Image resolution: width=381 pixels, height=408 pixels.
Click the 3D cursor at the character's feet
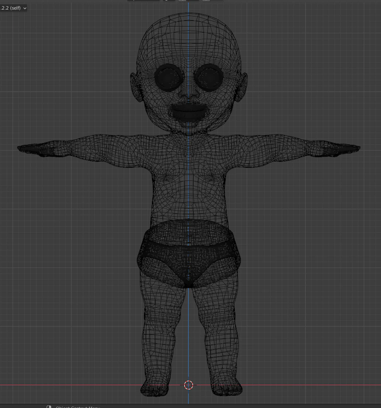(188, 385)
